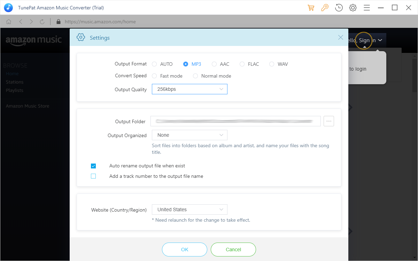The height and width of the screenshot is (261, 418).
Task: Navigate back with the left arrow
Action: (x=21, y=22)
